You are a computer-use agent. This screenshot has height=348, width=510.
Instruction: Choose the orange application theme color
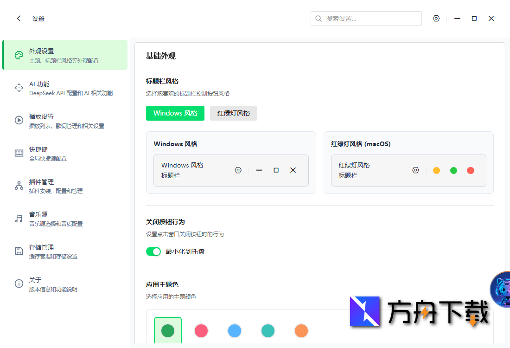[x=301, y=331]
